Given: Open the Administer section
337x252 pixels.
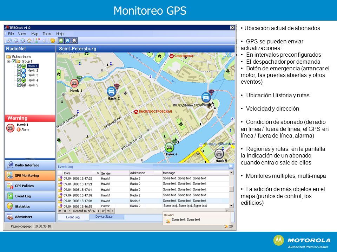Looking at the screenshot, I should click(x=30, y=217).
